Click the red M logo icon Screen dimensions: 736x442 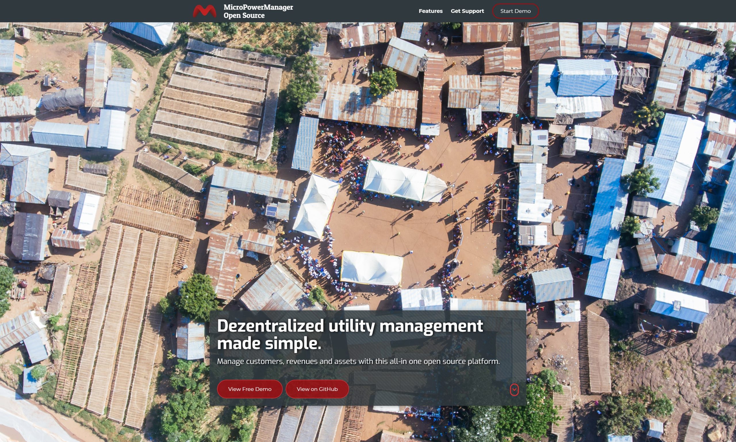204,11
